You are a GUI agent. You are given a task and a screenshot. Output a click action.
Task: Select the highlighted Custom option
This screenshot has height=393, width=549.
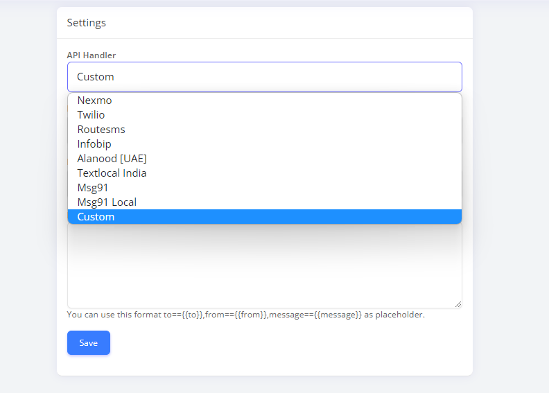click(x=264, y=217)
